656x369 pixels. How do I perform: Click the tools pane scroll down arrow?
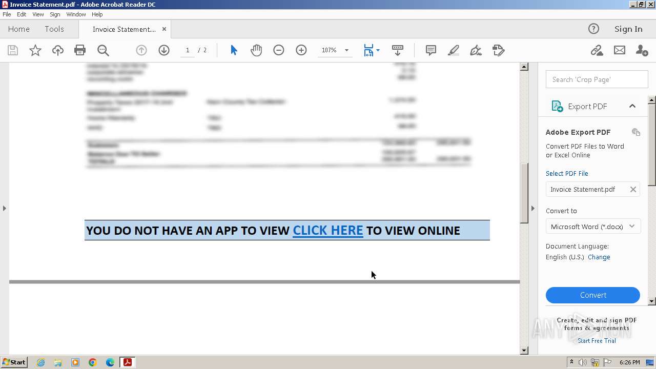(652, 301)
